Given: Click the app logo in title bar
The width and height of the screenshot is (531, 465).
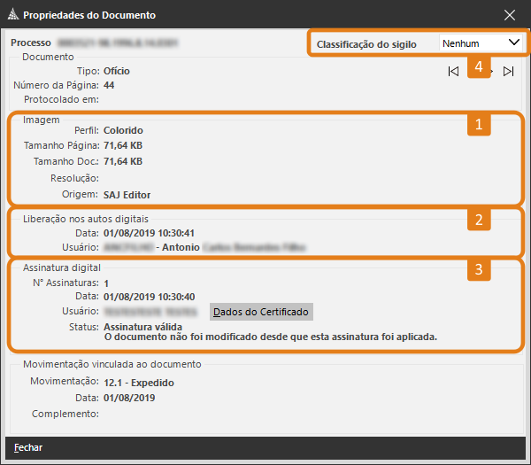Looking at the screenshot, I should [x=12, y=15].
